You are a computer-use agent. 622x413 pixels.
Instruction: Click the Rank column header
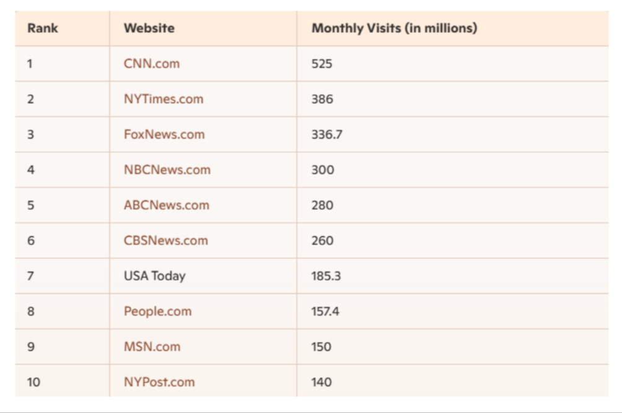click(x=63, y=28)
